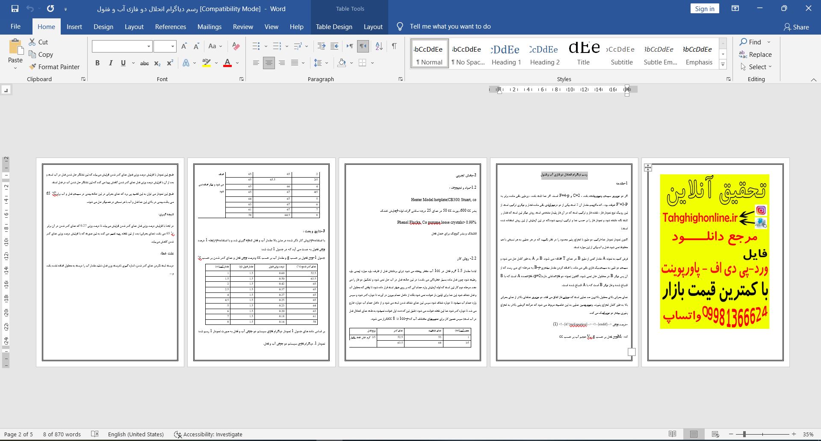Click the Save icon in title bar
Screen dimensions: 821x441
point(15,9)
